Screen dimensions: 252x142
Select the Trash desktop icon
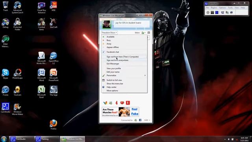point(6,6)
